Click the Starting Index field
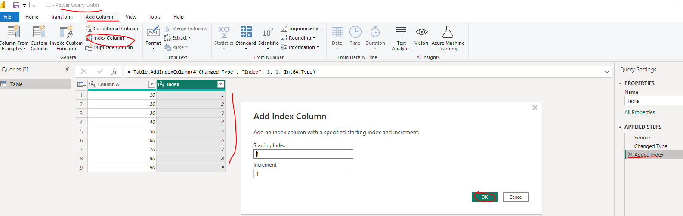Image resolution: width=683 pixels, height=216 pixels. (303, 154)
